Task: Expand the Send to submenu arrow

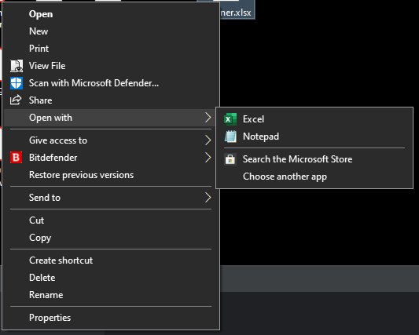Action: coord(208,198)
